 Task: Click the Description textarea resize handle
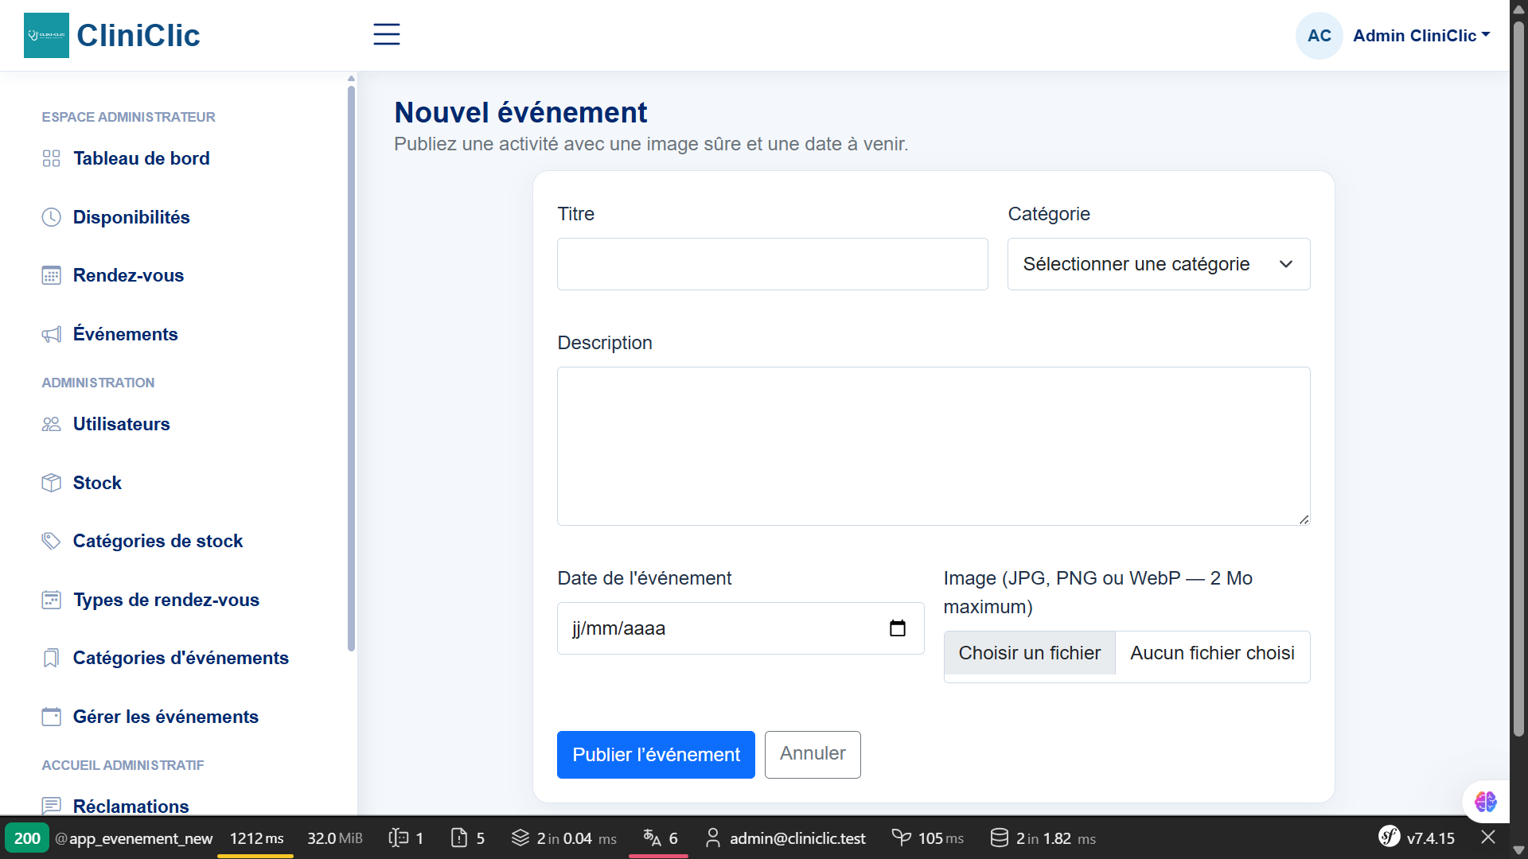click(x=1304, y=519)
